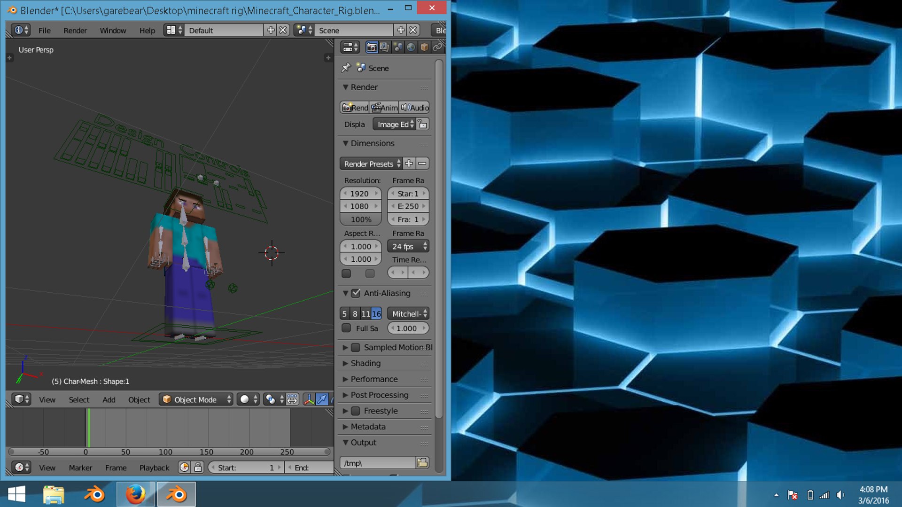Toggle the lock time to other windows icon

(x=198, y=468)
